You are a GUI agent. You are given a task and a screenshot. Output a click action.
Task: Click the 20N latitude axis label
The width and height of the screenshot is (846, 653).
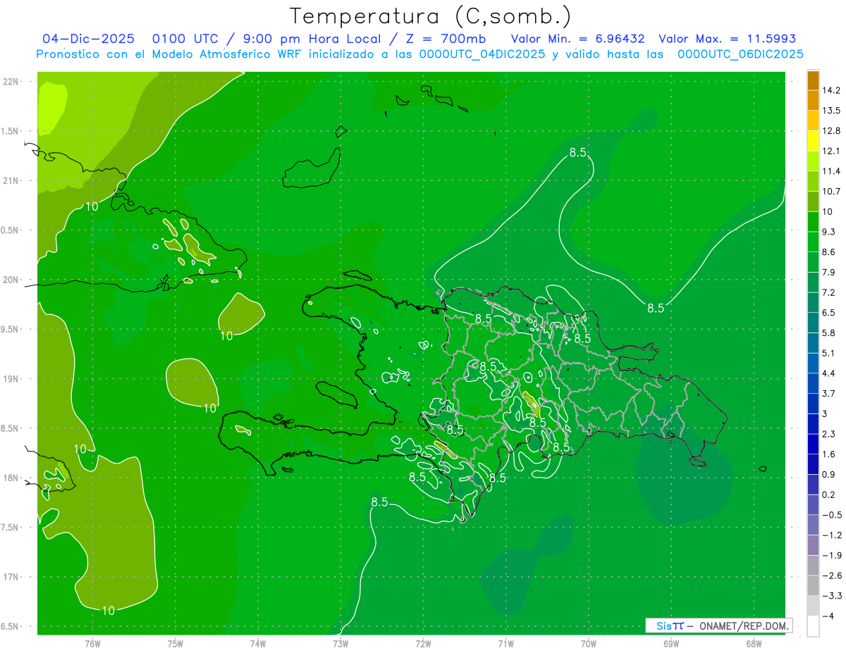pos(11,280)
